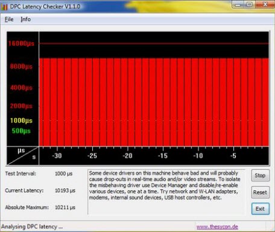This screenshot has width=275, height=232.
Task: Click the Test Interval value 1000 µs
Action: (x=63, y=174)
